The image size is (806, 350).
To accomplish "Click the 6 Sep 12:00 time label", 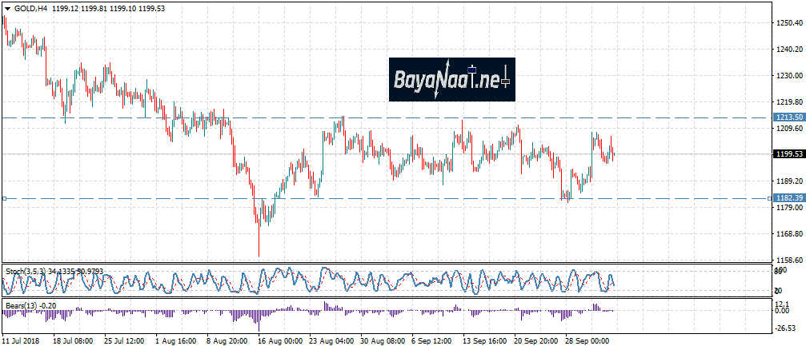I will [x=433, y=341].
